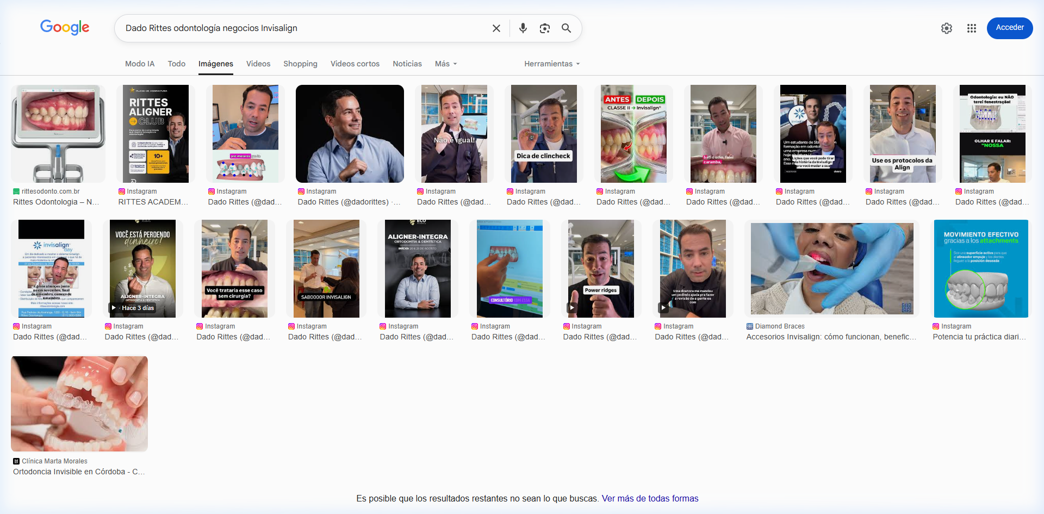Open the Videos cortos tab
1044x514 pixels.
tap(355, 64)
